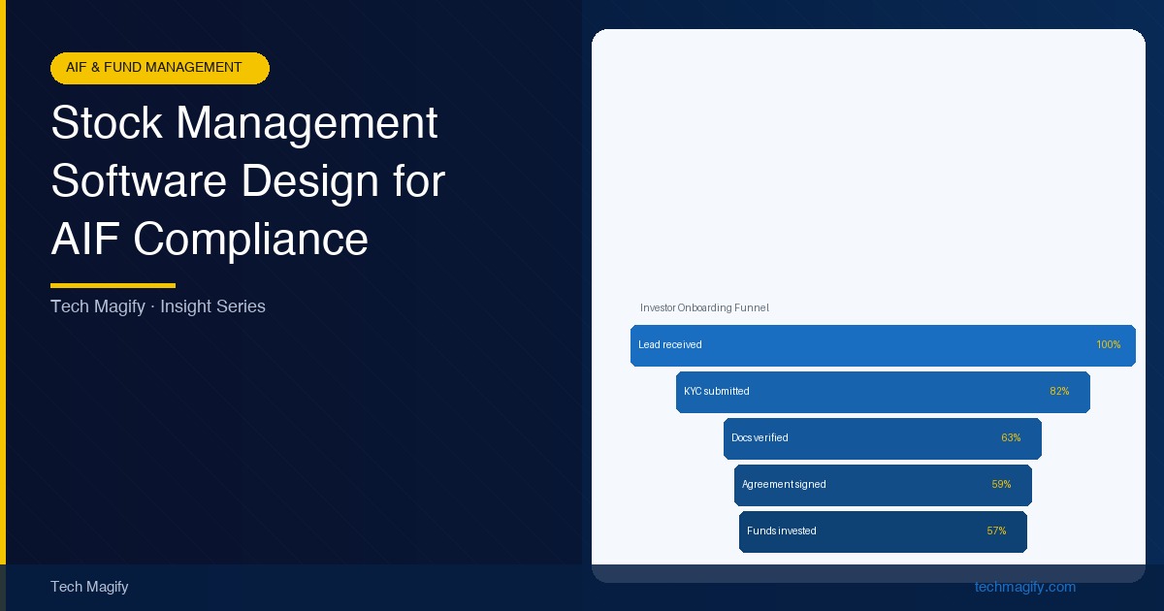Screen dimensions: 1164x611
Task: Open the techmagify.com link in footer
Action: [1024, 587]
